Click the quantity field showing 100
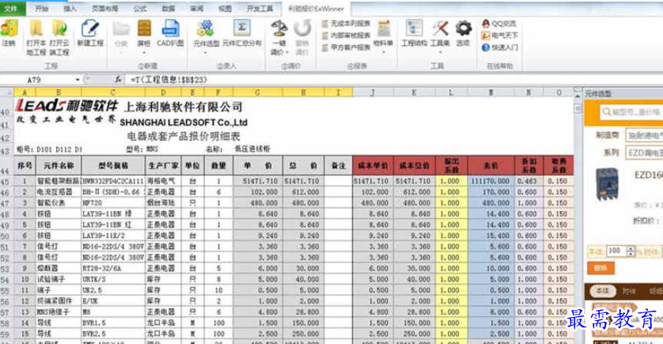The height and width of the screenshot is (344, 663). 616,251
